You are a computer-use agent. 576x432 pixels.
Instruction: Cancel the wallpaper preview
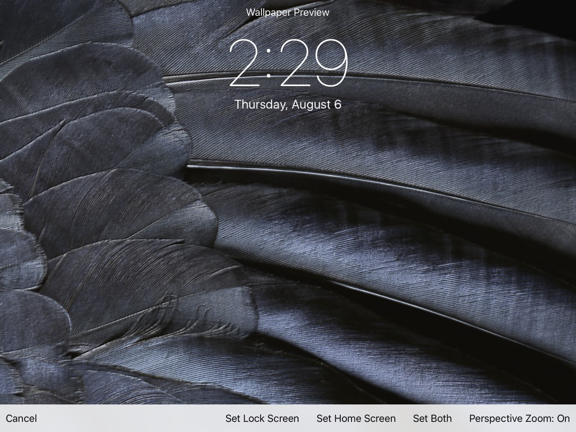[21, 418]
